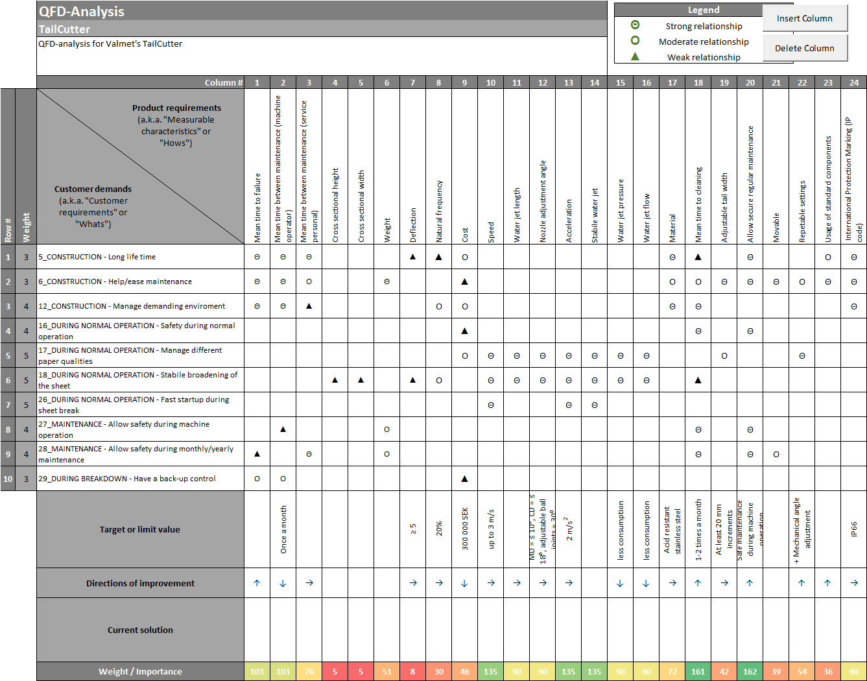The height and width of the screenshot is (681, 867).
Task: Select the target value 'IP66'
Action: [x=853, y=529]
